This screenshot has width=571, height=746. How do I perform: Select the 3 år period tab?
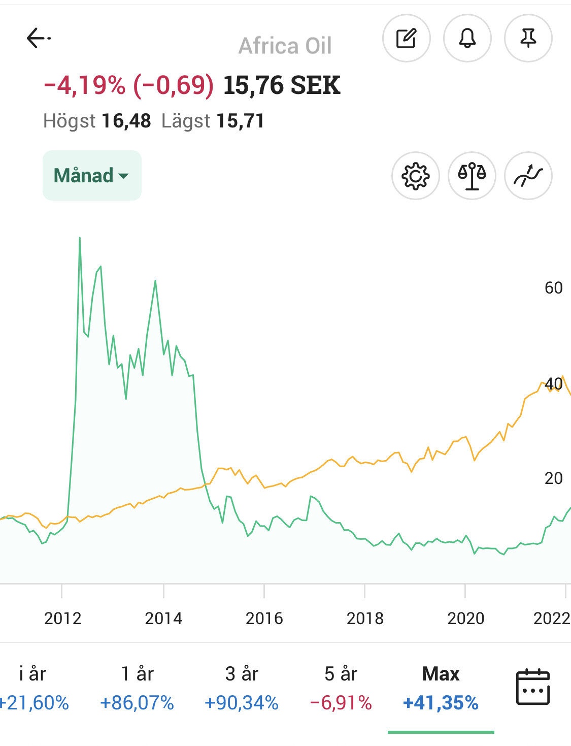click(x=242, y=688)
